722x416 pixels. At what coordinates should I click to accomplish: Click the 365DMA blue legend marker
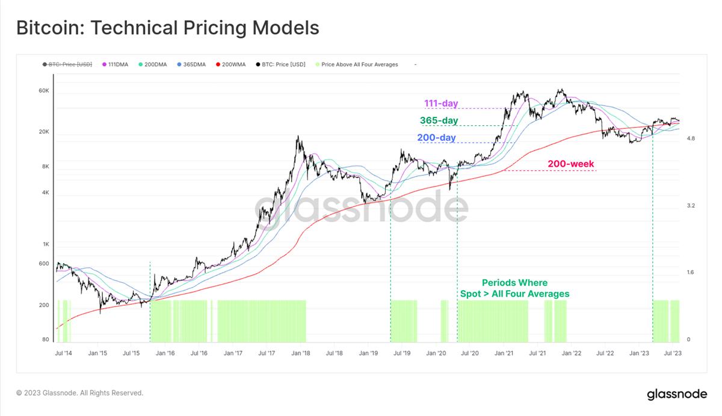179,64
